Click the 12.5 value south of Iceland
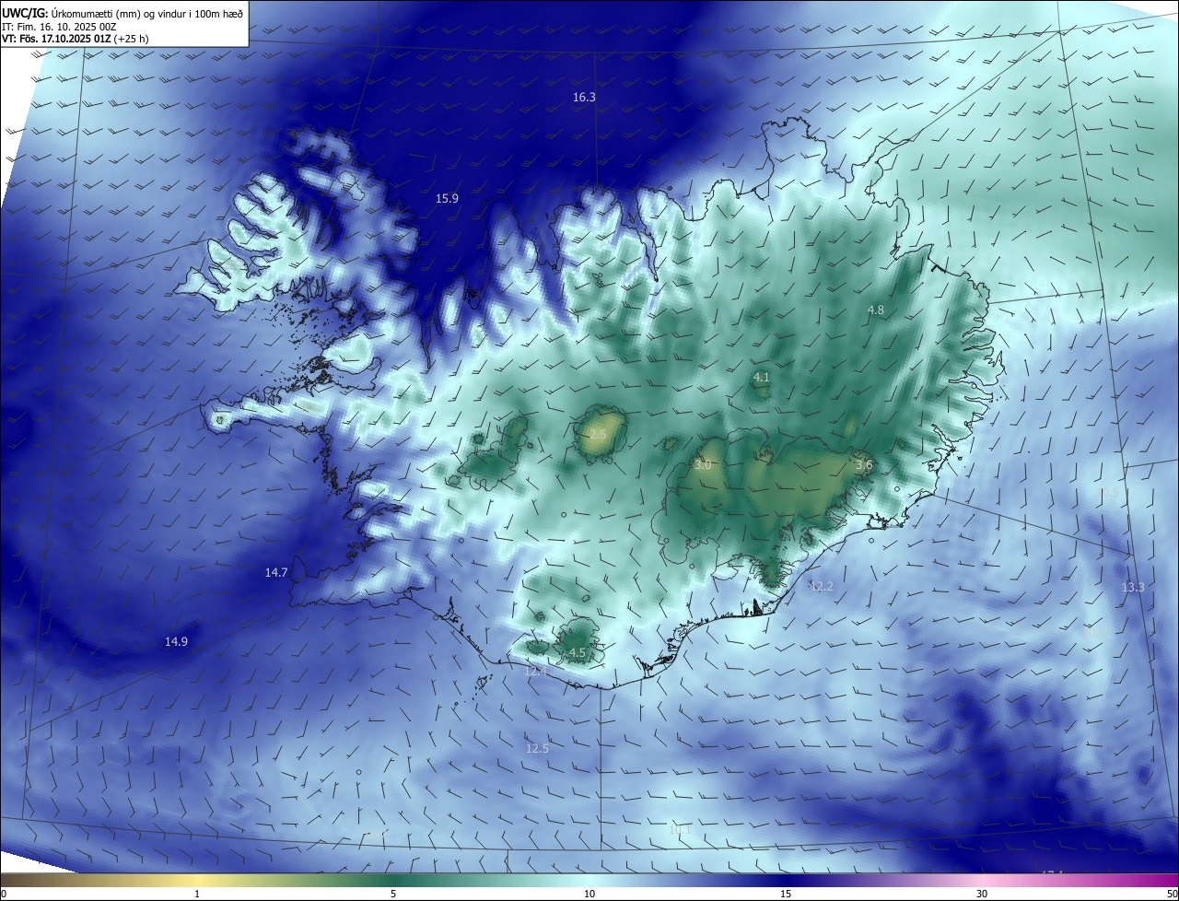Screen dimensions: 1179x901 (x=537, y=748)
